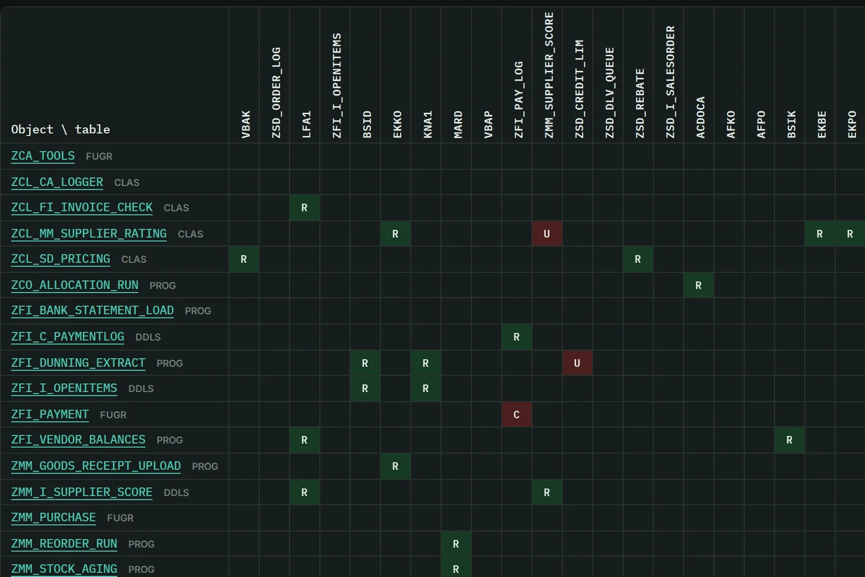Screen dimensions: 865x577
Task: Click the C cell in ZFI_PAYMENT row
Action: click(x=517, y=414)
